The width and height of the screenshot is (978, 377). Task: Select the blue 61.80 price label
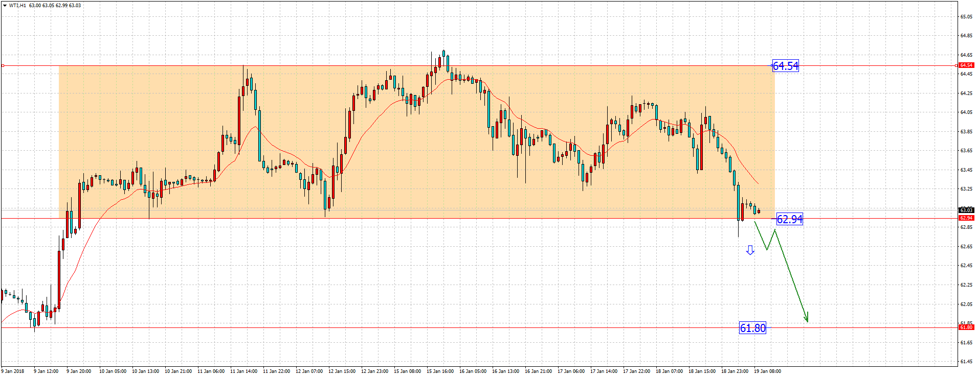(x=752, y=328)
